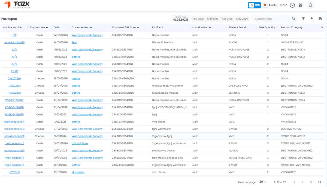327x187 pixels.
Task: Open customer kk mobiles link
Action: point(78,172)
